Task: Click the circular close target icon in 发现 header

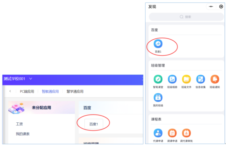Action: coord(221,7)
